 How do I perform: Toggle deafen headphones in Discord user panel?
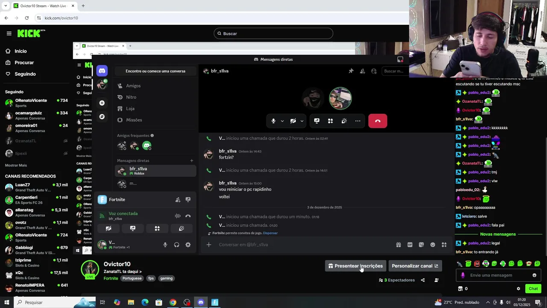point(176,245)
